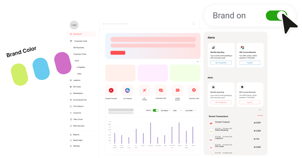The image size is (302, 158).
Task: Toggle the Monthly chart switch
Action: (x=156, y=110)
